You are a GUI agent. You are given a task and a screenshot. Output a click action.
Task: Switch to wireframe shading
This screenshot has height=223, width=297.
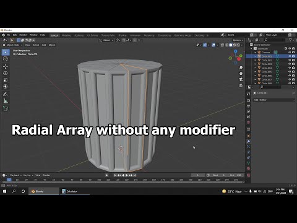227,45
